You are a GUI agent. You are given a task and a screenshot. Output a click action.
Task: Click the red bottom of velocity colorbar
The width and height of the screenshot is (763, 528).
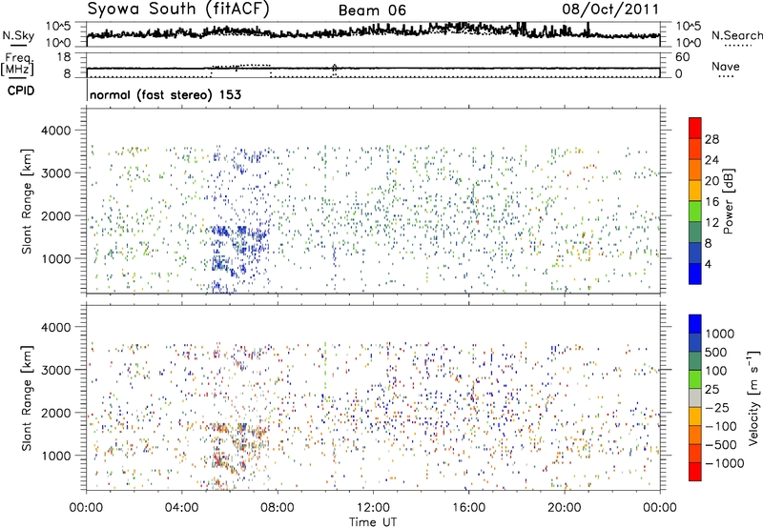coord(695,472)
